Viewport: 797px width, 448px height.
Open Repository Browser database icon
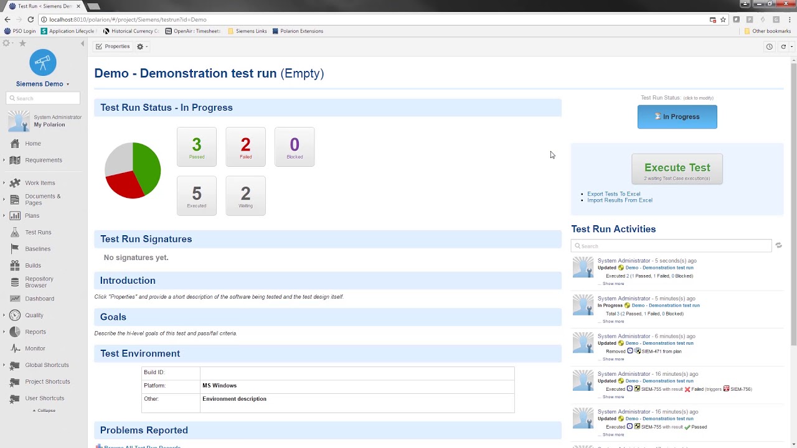point(15,282)
